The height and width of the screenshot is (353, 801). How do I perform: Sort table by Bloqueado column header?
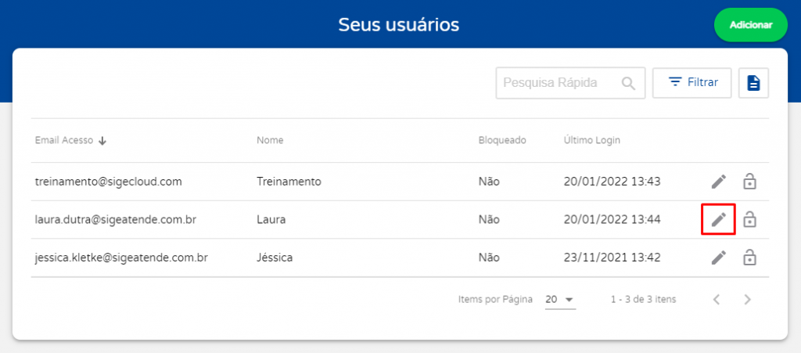502,140
